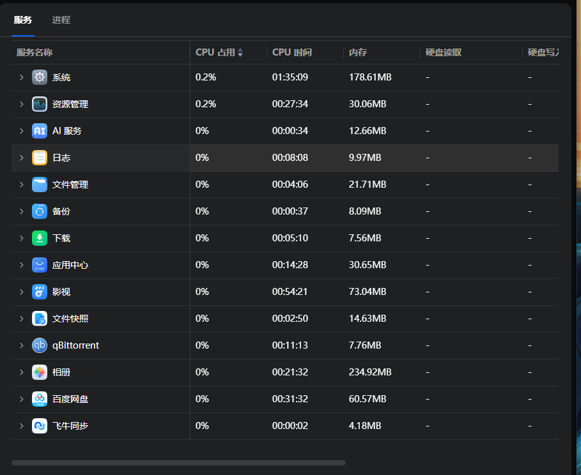Select the qBittorrent service icon

(x=39, y=345)
